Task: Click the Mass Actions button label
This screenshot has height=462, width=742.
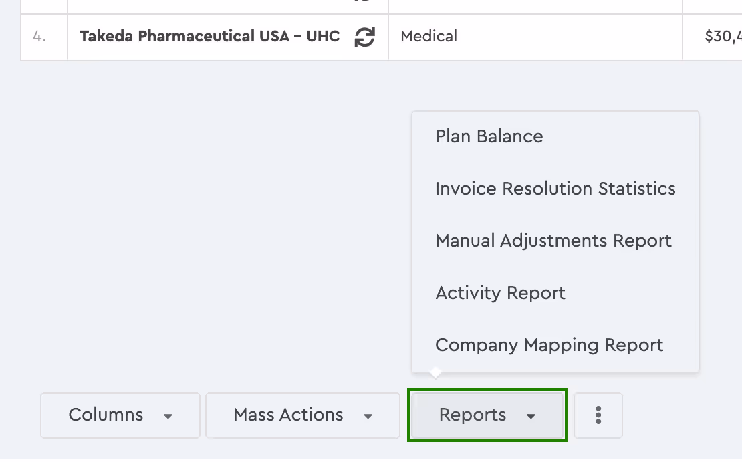Action: (x=288, y=415)
